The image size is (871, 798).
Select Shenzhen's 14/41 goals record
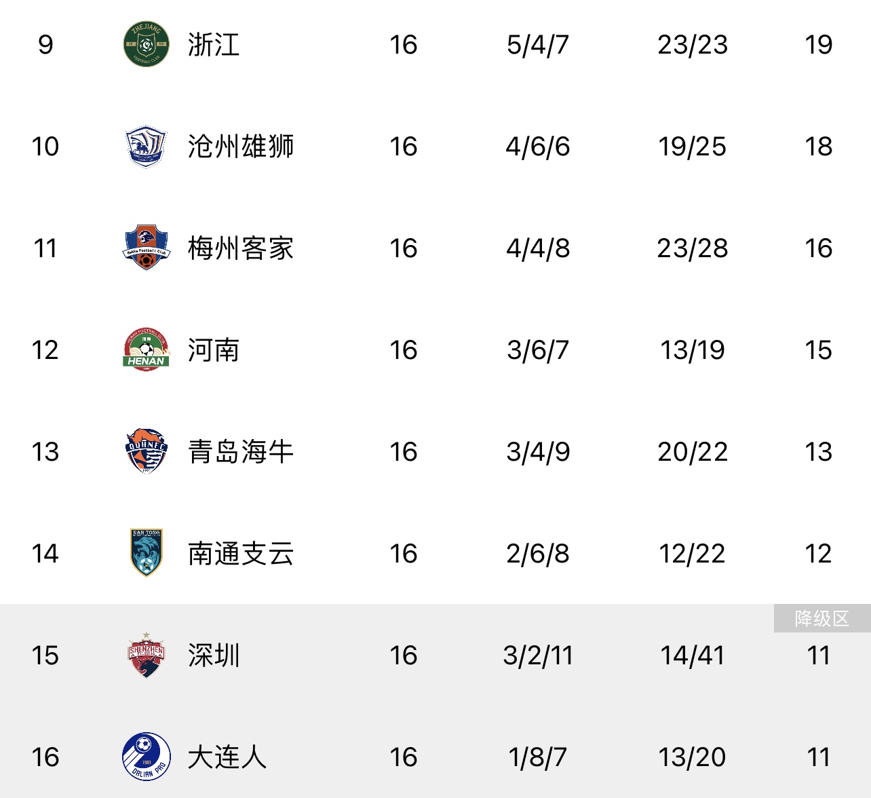tap(693, 655)
